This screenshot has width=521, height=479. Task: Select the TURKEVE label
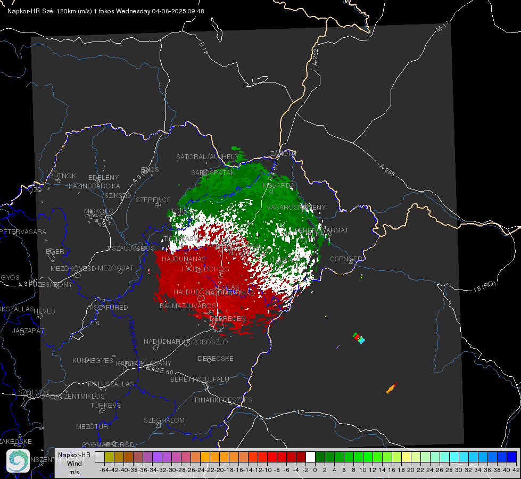coord(105,406)
